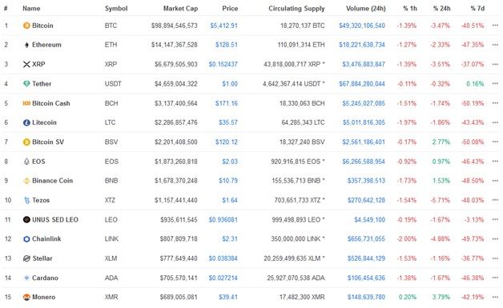This screenshot has width=503, height=308.
Task: Sort by the % 24h column header
Action: [x=441, y=8]
